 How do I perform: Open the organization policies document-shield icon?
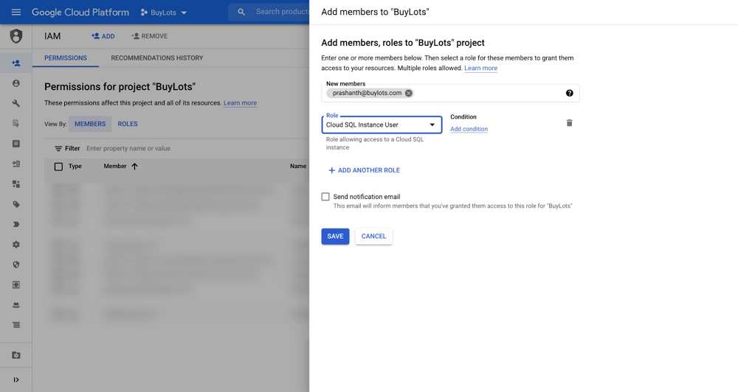[x=16, y=124]
